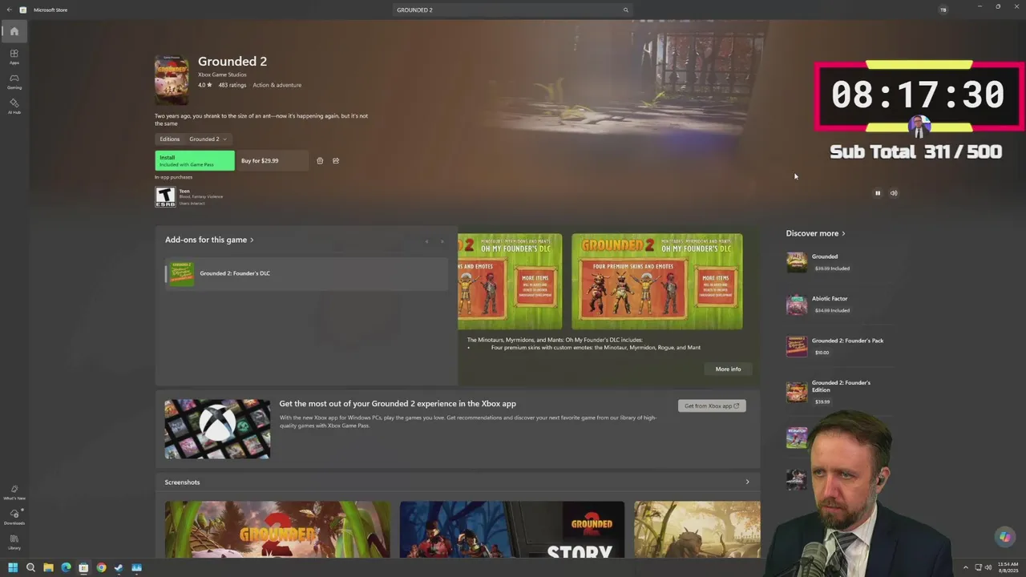Expand the Editions Grounded 2 dropdown
This screenshot has width=1026, height=577.
pyautogui.click(x=208, y=139)
